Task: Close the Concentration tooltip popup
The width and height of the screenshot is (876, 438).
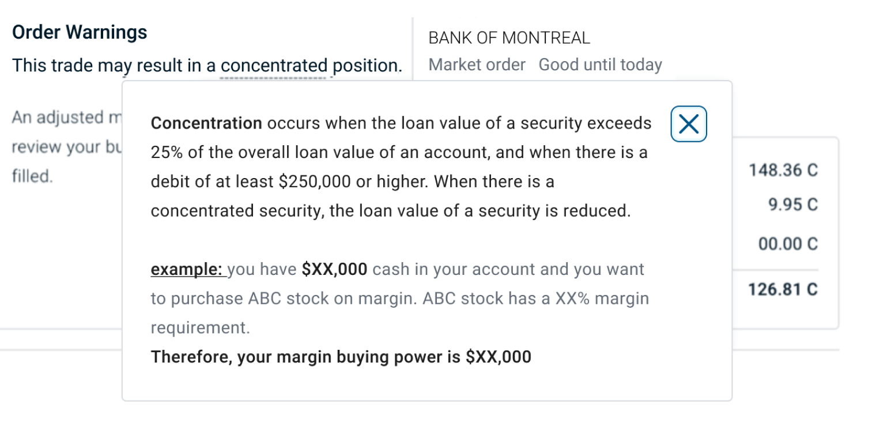Action: 689,124
